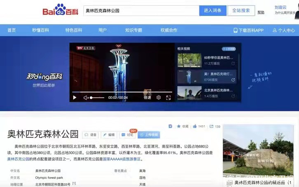The image size is (299, 187).
Task: Click the 北京市朝阳区科荟路33号 address value
Action: pos(53,185)
